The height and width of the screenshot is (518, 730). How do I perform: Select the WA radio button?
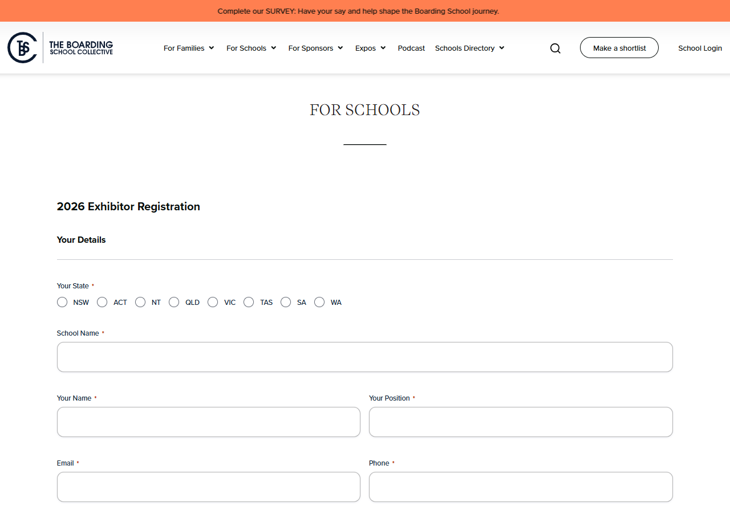tap(319, 302)
